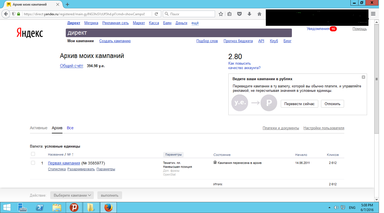Open the Маркет link

point(139,23)
